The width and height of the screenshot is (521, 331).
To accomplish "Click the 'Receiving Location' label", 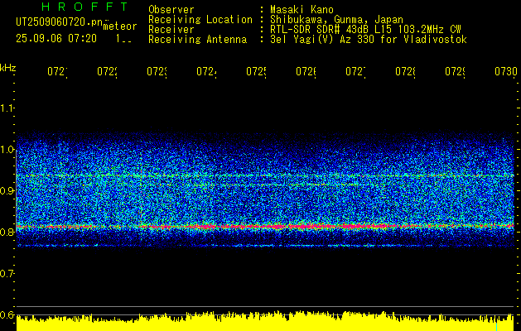I will [x=200, y=20].
